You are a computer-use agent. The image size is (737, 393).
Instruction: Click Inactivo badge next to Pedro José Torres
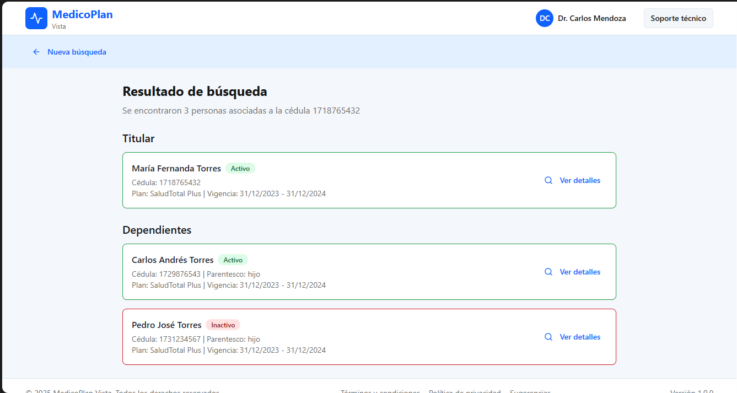[223, 325]
